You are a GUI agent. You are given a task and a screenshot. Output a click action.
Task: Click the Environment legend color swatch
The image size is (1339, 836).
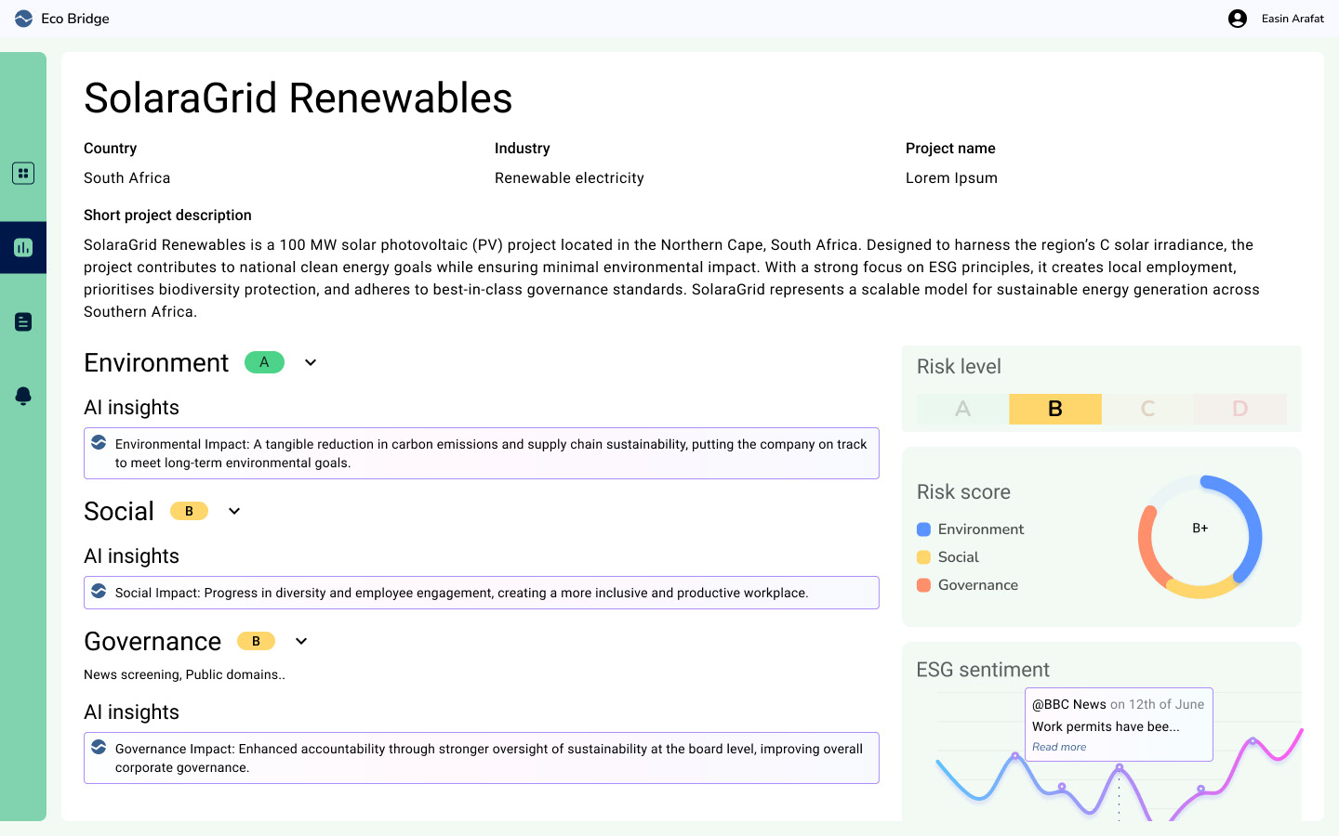[x=923, y=529]
